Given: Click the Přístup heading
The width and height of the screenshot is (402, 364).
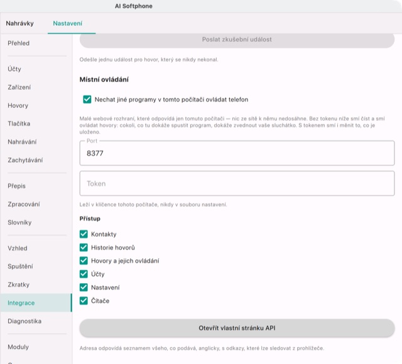Looking at the screenshot, I should [x=90, y=219].
